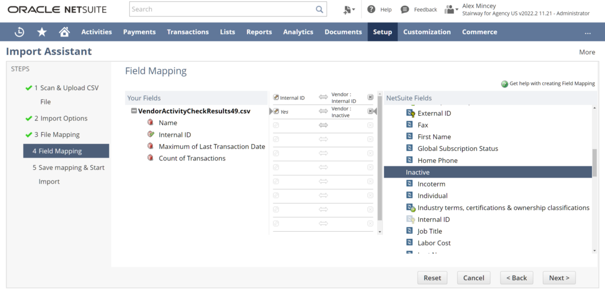The height and width of the screenshot is (292, 605).
Task: Select Count of Transactions under Your Fields
Action: coord(192,158)
